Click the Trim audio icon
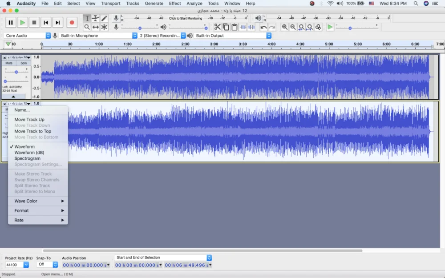 243,27
